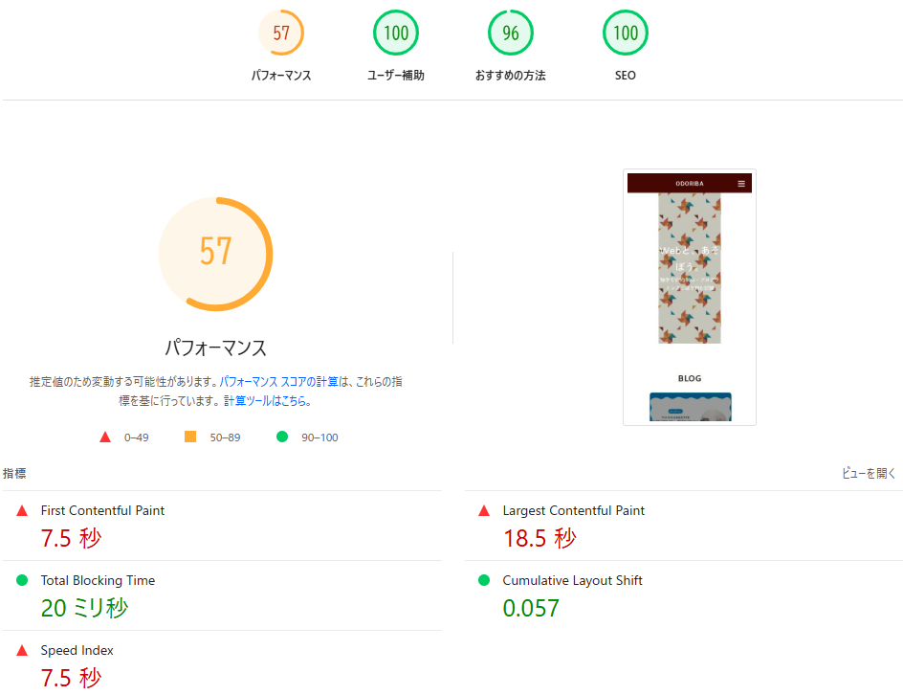Click the SEO score 100 gauge
Screen dimensions: 903x695
(x=626, y=34)
